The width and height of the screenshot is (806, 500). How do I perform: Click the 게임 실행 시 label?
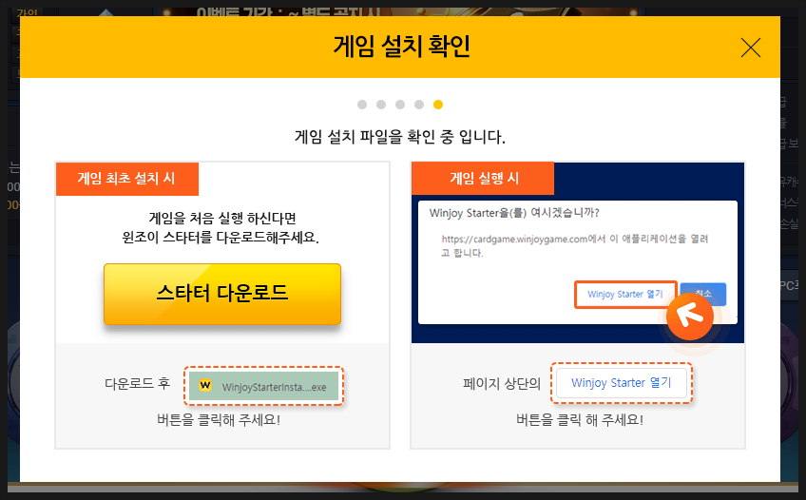484,179
